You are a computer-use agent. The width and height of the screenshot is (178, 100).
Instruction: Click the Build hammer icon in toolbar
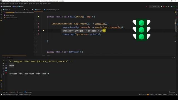point(147,7)
